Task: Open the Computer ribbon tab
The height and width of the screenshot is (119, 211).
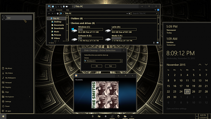Action: coord(59,10)
